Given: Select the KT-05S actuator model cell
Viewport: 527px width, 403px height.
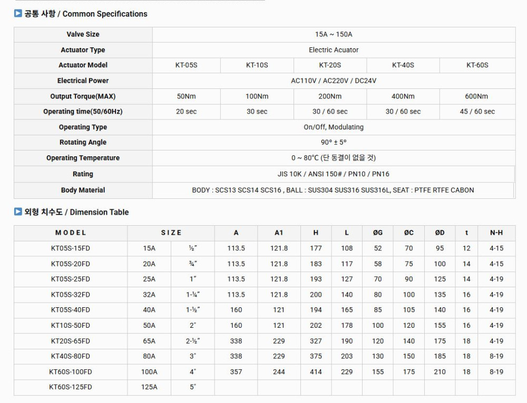Looking at the screenshot, I should tap(186, 65).
